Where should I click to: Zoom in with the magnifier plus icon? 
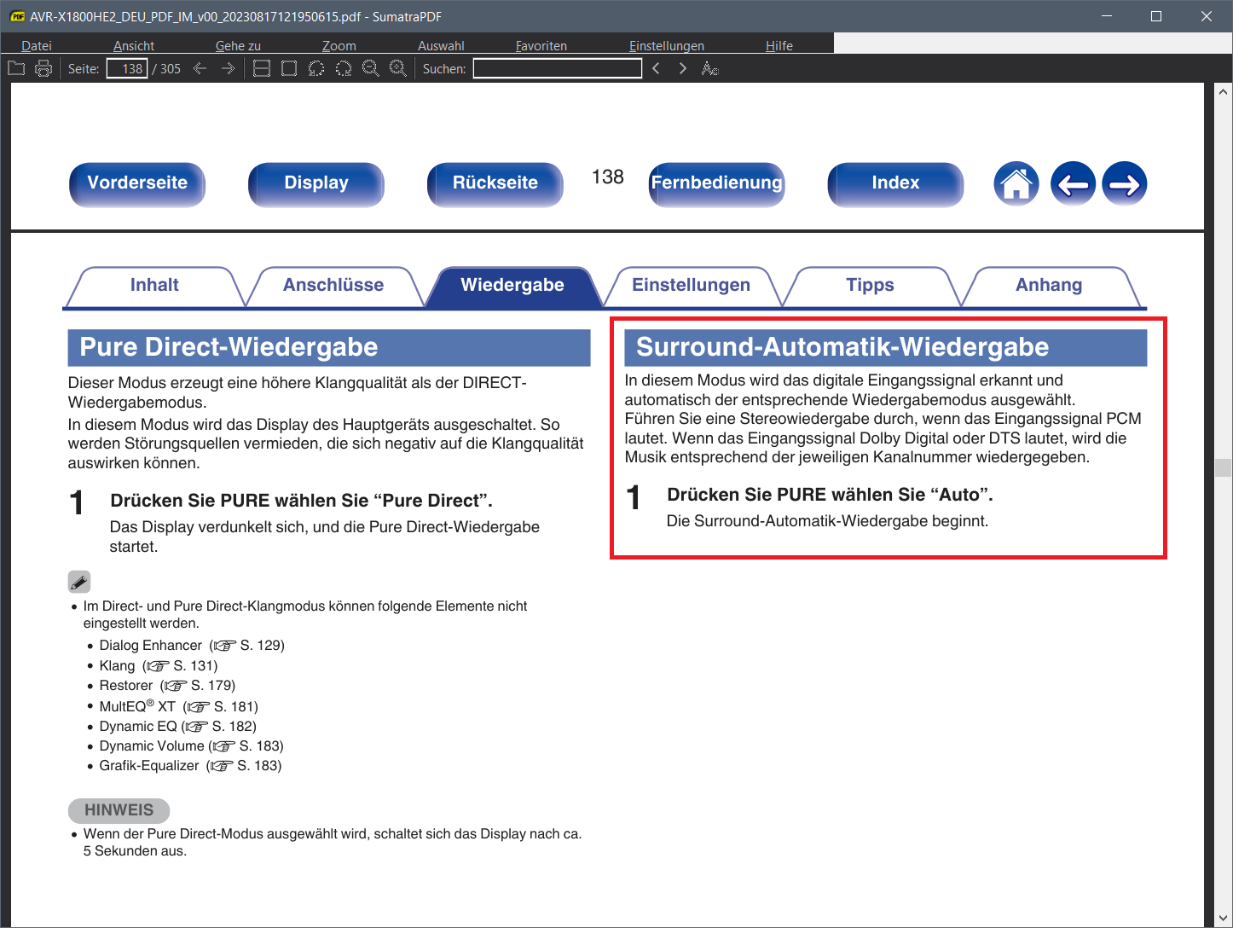(398, 68)
